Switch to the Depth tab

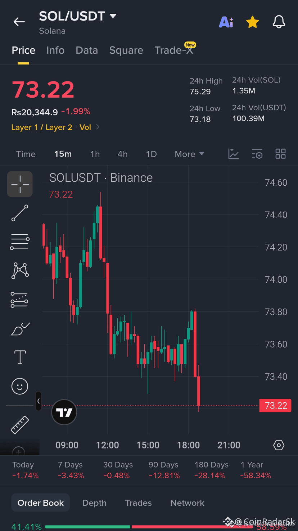(x=94, y=503)
